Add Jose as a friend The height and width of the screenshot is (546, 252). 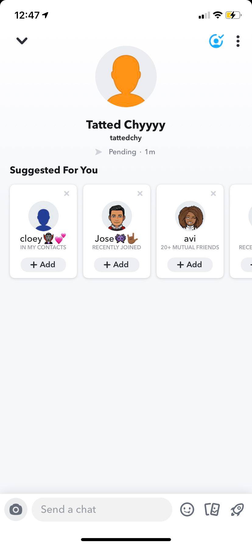click(x=117, y=264)
